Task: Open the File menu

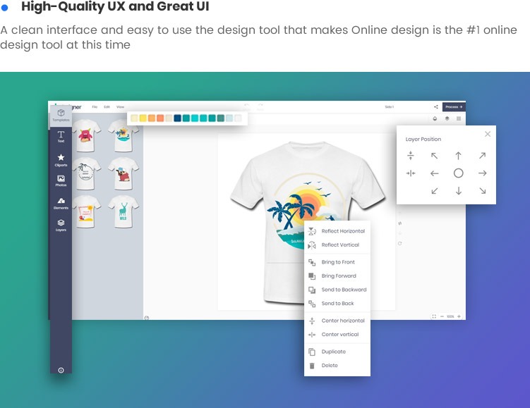Action: pyautogui.click(x=95, y=107)
